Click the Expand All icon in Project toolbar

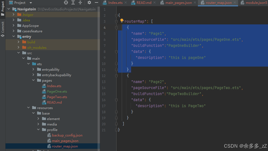click(x=73, y=2)
